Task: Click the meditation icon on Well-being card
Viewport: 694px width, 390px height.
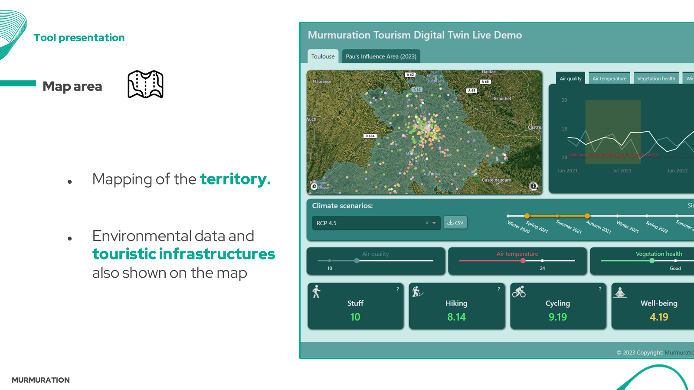Action: point(620,292)
